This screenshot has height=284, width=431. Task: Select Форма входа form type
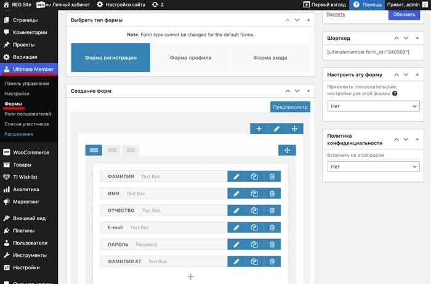[x=270, y=58]
